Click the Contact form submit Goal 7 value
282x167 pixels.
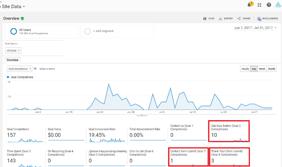click(172, 161)
